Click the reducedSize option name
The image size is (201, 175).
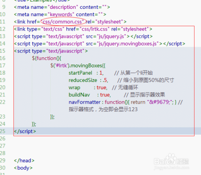coord(83,80)
